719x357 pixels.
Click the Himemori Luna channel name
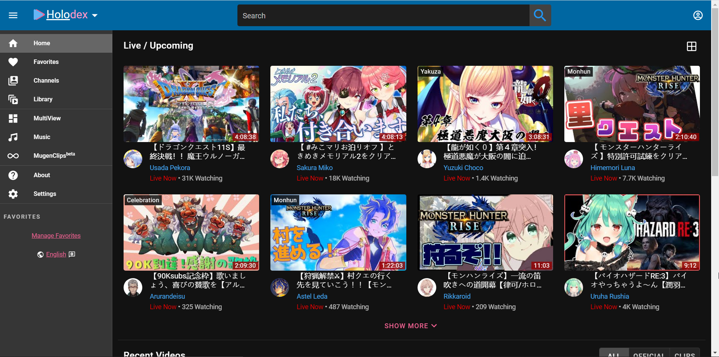click(x=613, y=168)
